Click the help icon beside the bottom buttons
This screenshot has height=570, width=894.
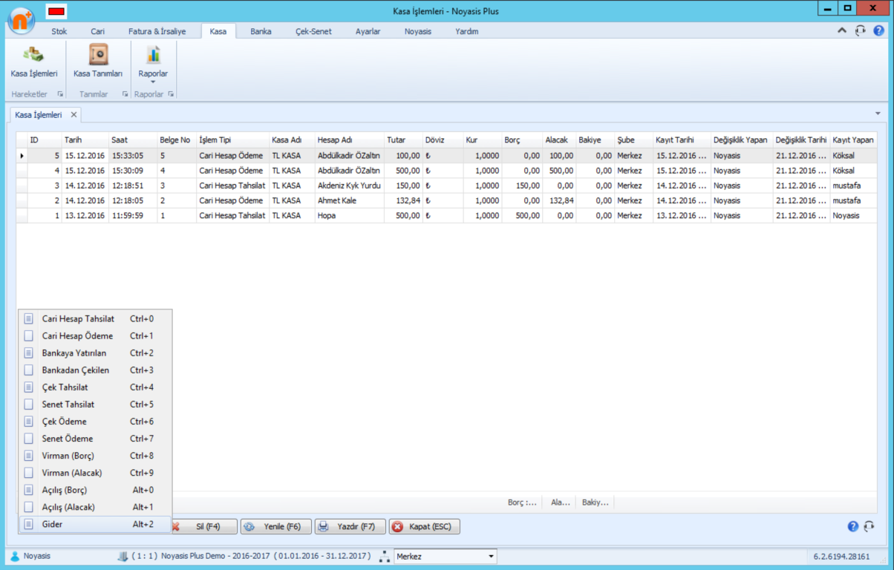tap(853, 526)
